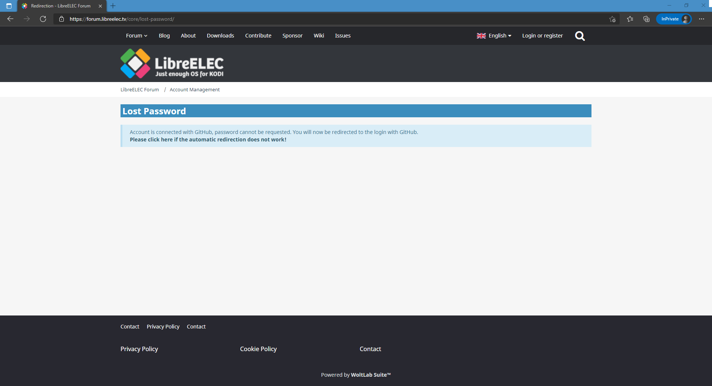The height and width of the screenshot is (386, 712).
Task: Click the search magnifier icon
Action: [580, 36]
